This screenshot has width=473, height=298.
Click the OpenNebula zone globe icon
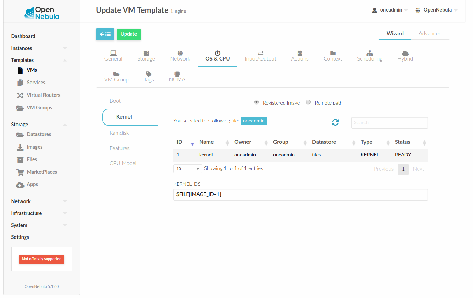tap(418, 10)
